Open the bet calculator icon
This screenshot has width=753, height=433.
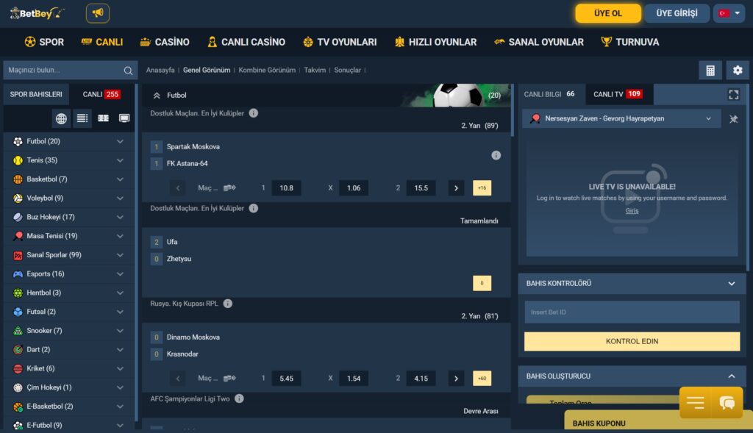pyautogui.click(x=710, y=71)
